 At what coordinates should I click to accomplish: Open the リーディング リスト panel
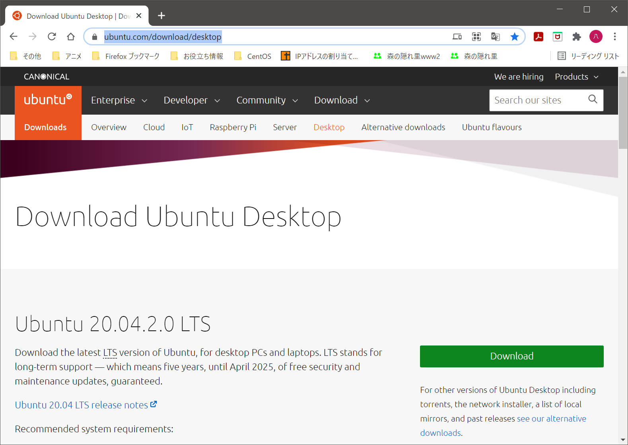[588, 56]
